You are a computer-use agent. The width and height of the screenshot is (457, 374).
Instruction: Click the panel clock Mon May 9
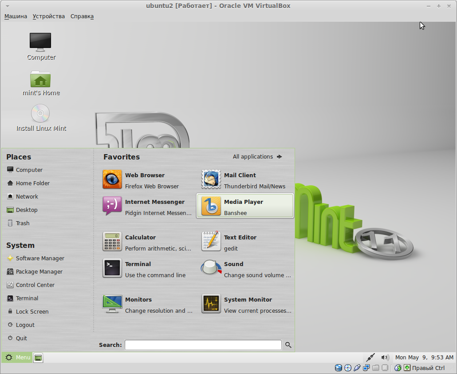(x=424, y=358)
